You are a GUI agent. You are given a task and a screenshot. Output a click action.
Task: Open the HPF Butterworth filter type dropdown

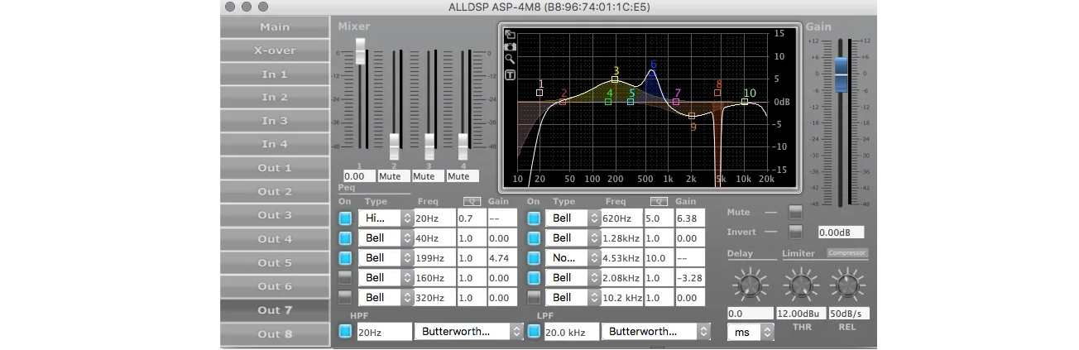pos(468,332)
